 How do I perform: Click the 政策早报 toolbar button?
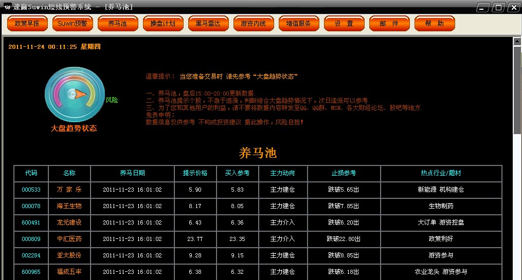[27, 24]
